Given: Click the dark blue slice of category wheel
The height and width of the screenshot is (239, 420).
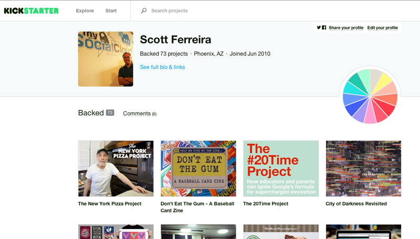Looking at the screenshot, I should pyautogui.click(x=355, y=107).
